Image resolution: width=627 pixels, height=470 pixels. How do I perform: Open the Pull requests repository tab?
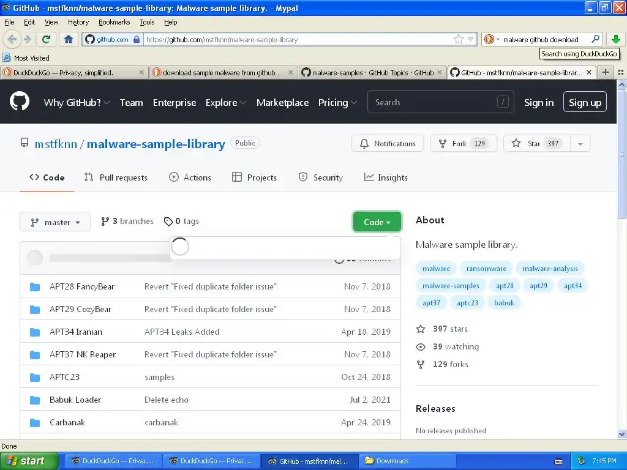coord(116,177)
